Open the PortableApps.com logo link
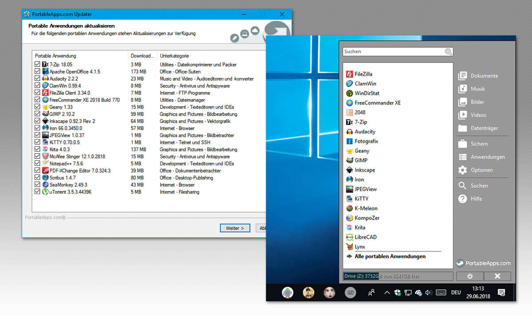This screenshot has height=319, width=532. [x=484, y=263]
